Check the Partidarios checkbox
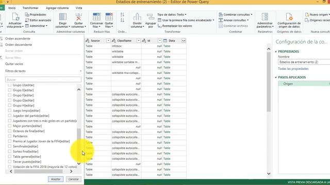 9,136
